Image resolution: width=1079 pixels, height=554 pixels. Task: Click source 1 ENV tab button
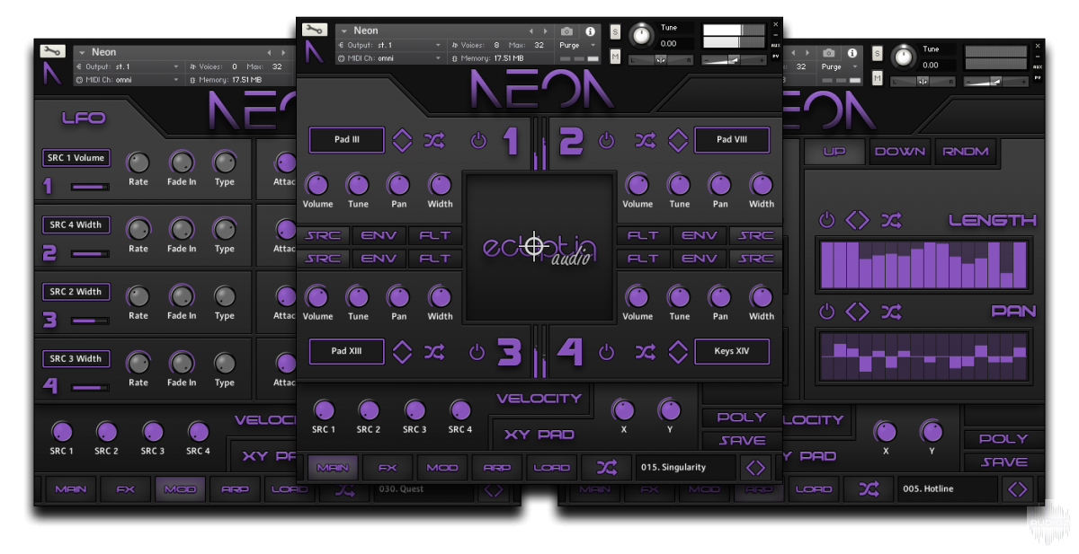click(379, 236)
